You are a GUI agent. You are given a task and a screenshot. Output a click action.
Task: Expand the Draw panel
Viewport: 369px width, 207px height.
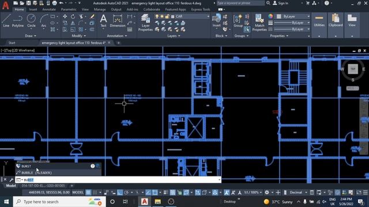point(31,36)
